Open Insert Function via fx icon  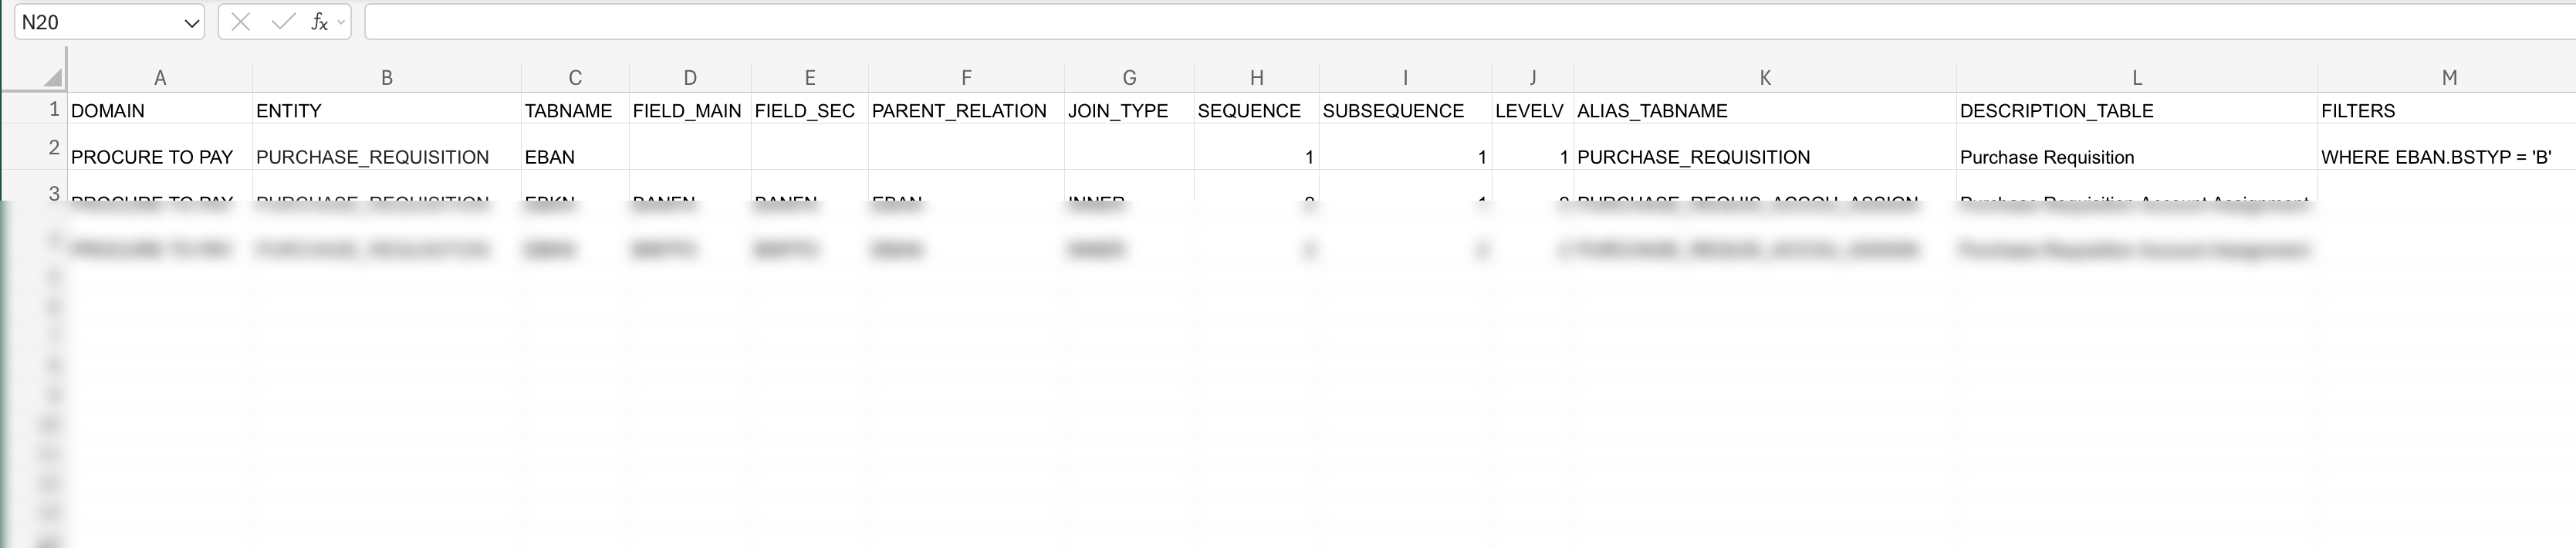[319, 22]
